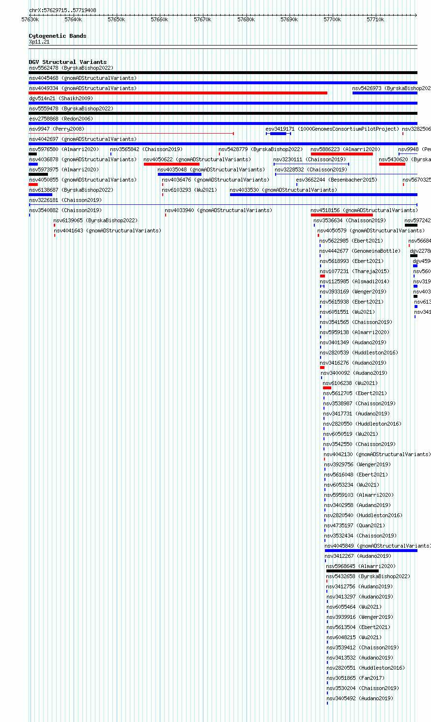Image resolution: width=431 pixels, height=722 pixels.
Task: Open nsv5559478 (ByrskaBishop2022) label
Action: [71, 109]
